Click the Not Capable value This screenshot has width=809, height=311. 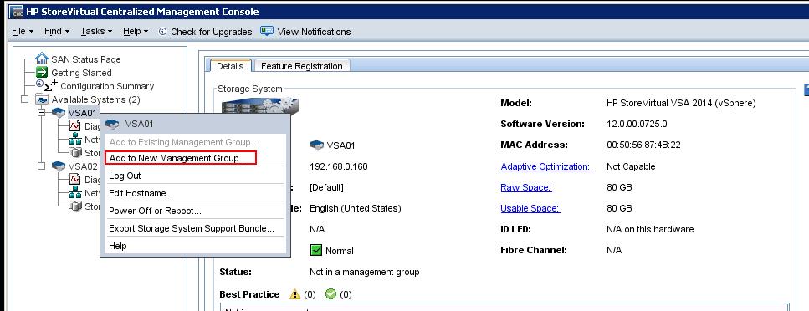coord(631,166)
